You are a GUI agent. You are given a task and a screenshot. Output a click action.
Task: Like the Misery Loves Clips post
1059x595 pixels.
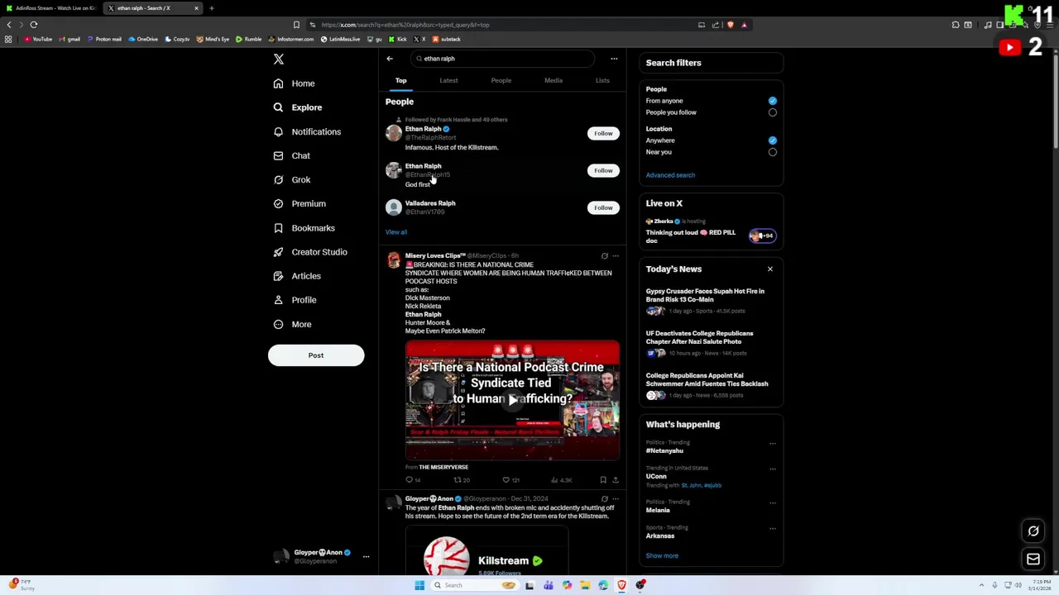click(510, 480)
